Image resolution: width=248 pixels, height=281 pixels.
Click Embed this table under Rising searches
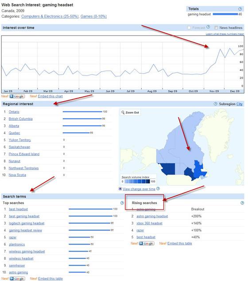pyautogui.click(x=179, y=243)
